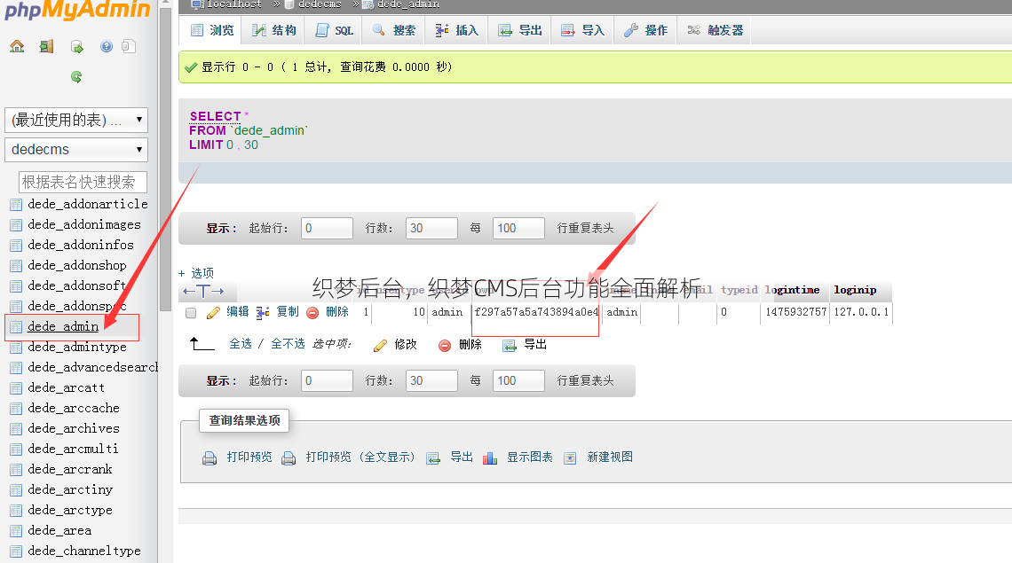The height and width of the screenshot is (563, 1012).
Task: Expand the 选项 options link
Action: [x=196, y=273]
